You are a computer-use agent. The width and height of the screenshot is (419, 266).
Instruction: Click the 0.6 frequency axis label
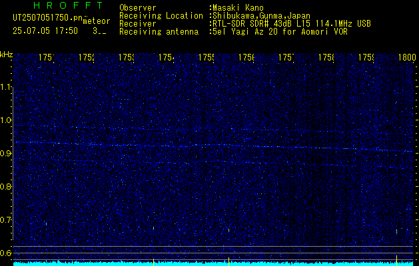(7, 253)
